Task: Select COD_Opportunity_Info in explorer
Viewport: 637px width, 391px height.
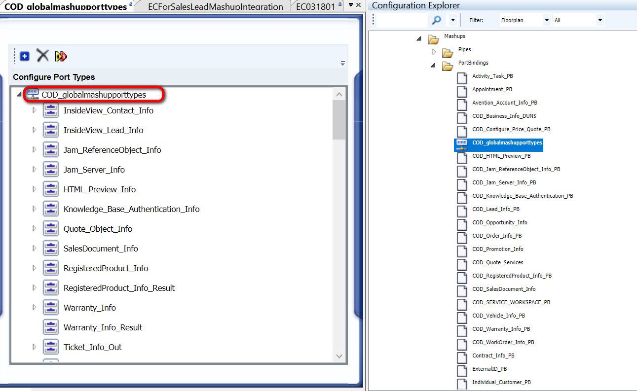Action: [500, 222]
